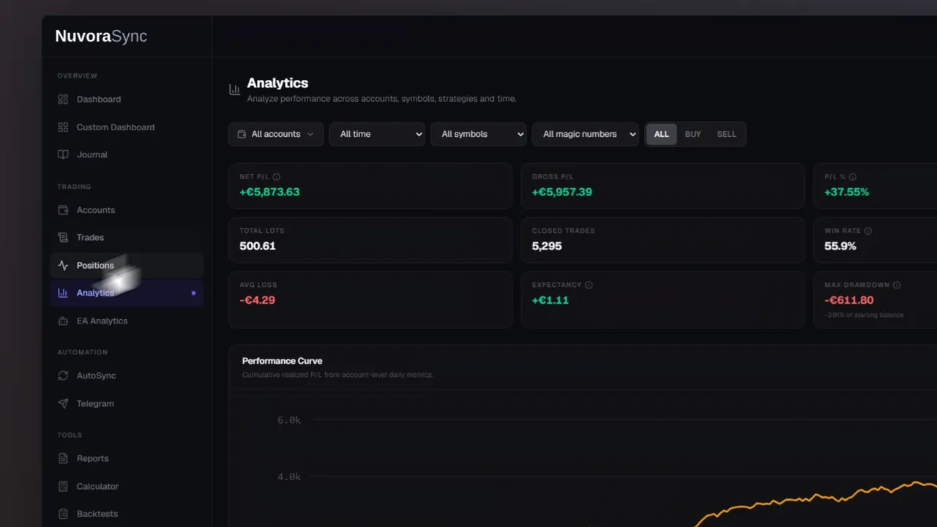Open the Custom Dashboard page
This screenshot has width=937, height=527.
coord(126,127)
